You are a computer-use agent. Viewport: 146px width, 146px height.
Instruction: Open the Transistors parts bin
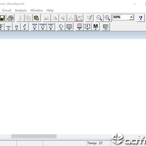pyautogui.click(x=25, y=27)
